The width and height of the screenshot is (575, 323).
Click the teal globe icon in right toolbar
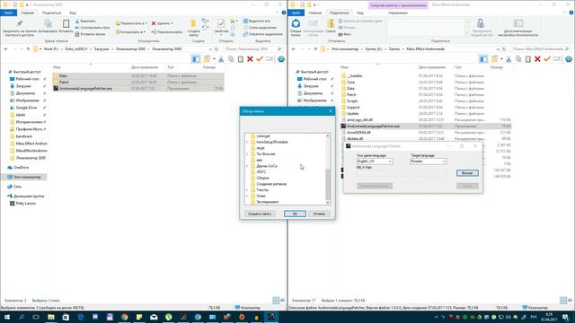pyautogui.click(x=569, y=59)
